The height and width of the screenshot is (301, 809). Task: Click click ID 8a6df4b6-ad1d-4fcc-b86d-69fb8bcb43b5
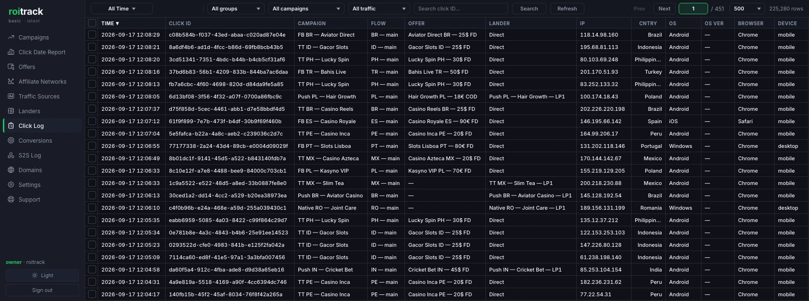click(226, 47)
